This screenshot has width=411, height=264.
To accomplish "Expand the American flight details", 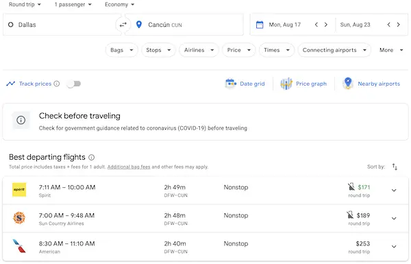I will [x=394, y=246].
